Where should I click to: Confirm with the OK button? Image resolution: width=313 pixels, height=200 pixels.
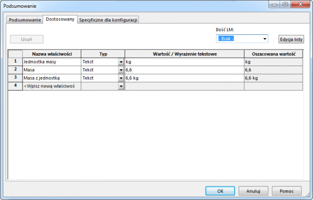[x=220, y=191]
